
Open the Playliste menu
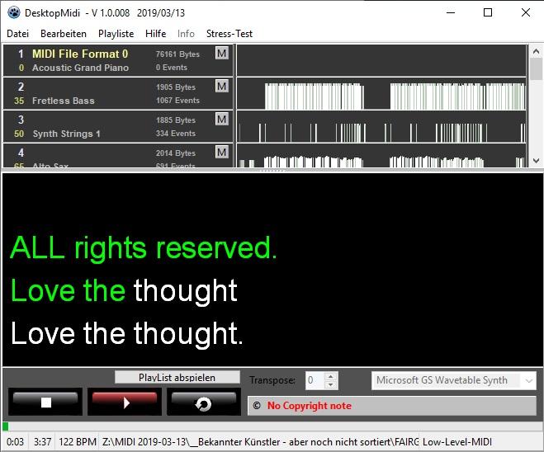tap(116, 34)
